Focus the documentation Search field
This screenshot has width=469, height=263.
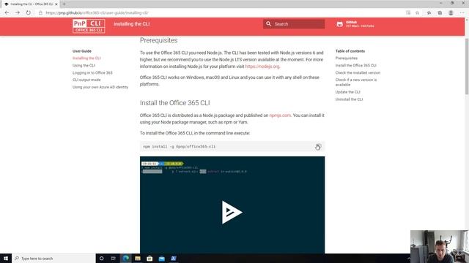(294, 24)
